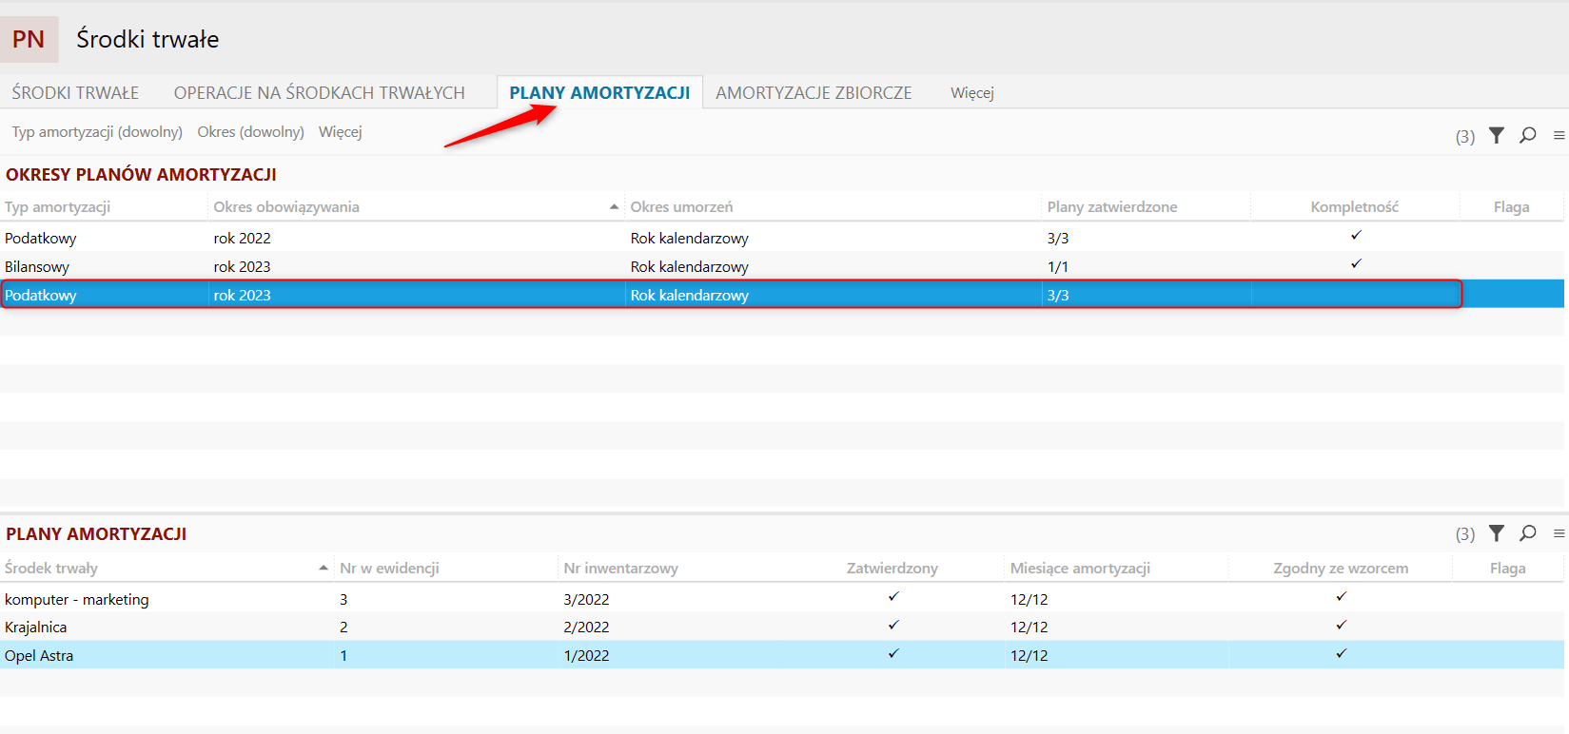This screenshot has width=1569, height=734.
Task: Click Kompletność checkmark for Bilansowy row
Action: coord(1356,263)
